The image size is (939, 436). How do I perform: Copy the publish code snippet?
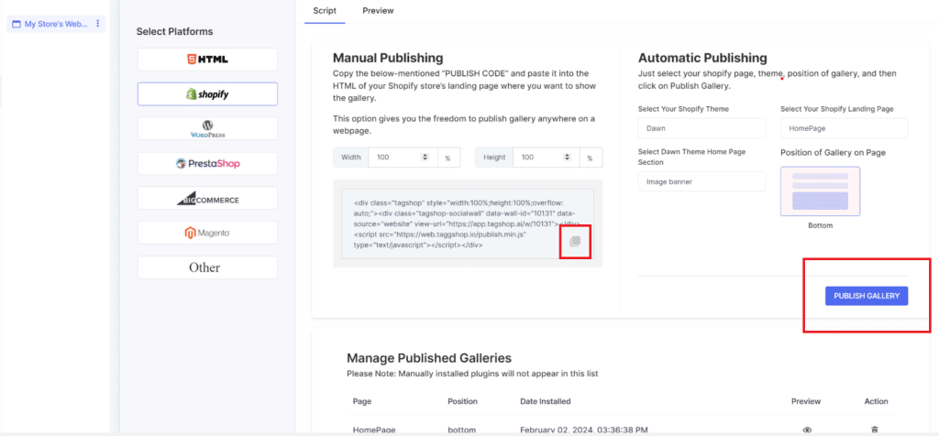(x=575, y=241)
